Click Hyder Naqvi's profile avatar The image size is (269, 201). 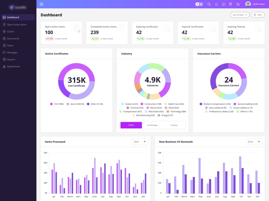click(x=248, y=4)
